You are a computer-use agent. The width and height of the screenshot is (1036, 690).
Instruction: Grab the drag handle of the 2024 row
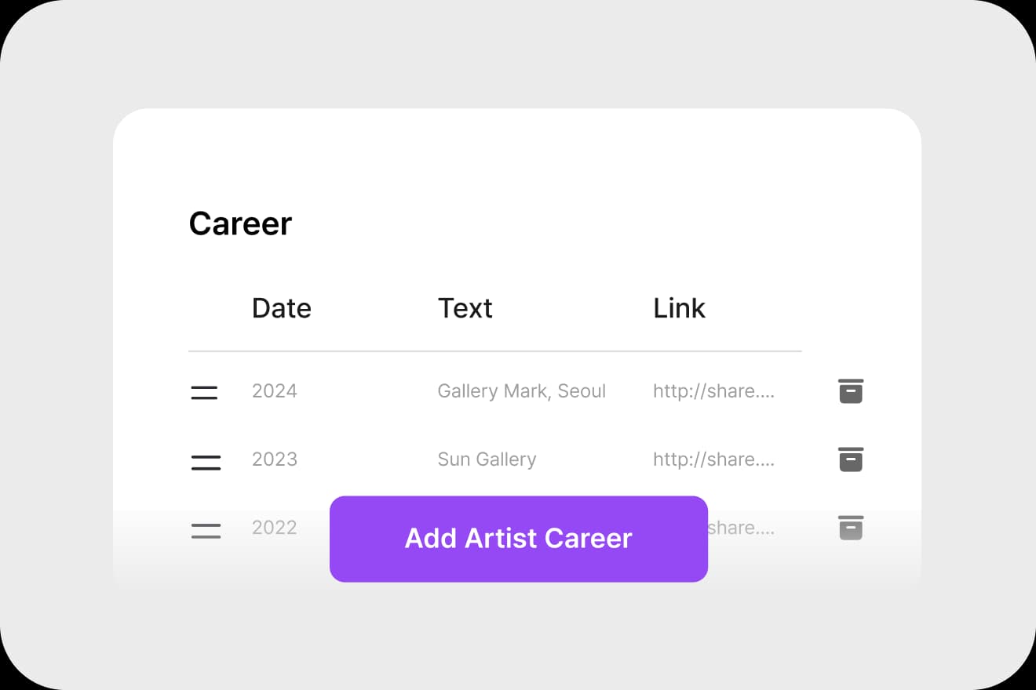[x=204, y=393]
